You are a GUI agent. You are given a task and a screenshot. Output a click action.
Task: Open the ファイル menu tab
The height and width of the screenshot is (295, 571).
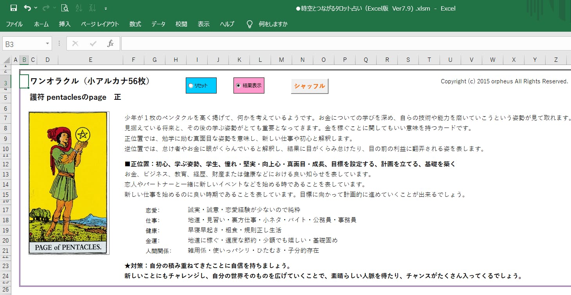[14, 24]
